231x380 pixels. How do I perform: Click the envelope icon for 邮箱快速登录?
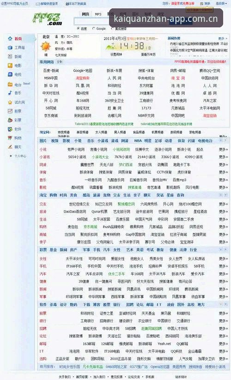click(x=38, y=4)
